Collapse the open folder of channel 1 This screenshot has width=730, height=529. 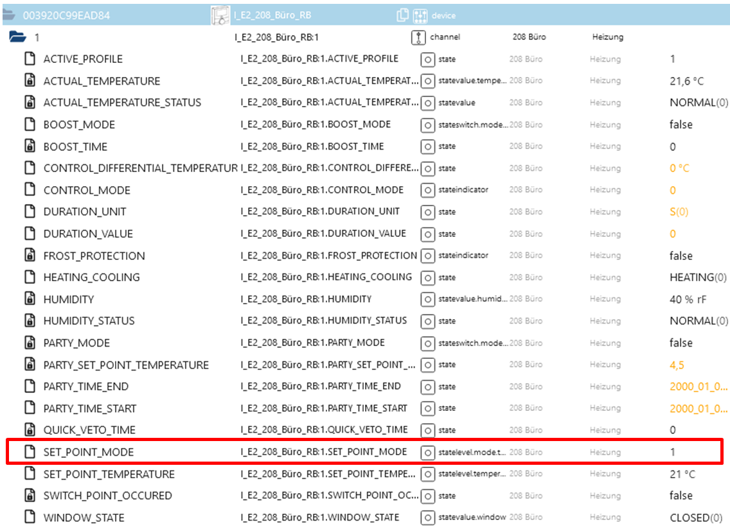point(17,37)
